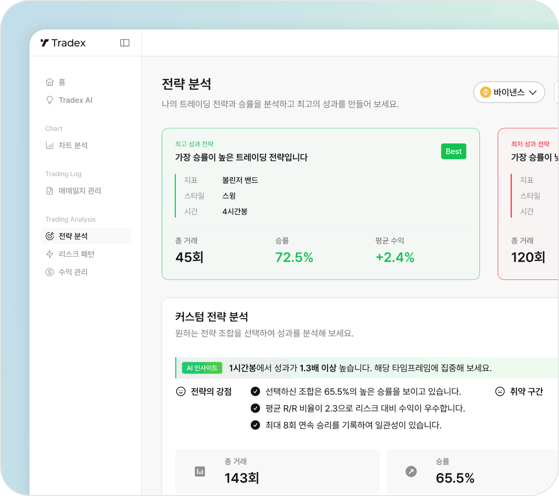This screenshot has width=559, height=496.
Task: Click the 전략 분석 target icon
Action: (x=50, y=236)
